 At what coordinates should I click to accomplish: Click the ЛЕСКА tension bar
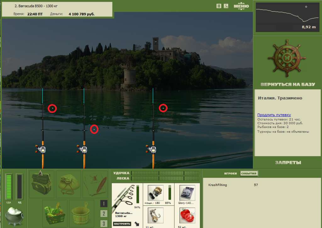click(165, 178)
